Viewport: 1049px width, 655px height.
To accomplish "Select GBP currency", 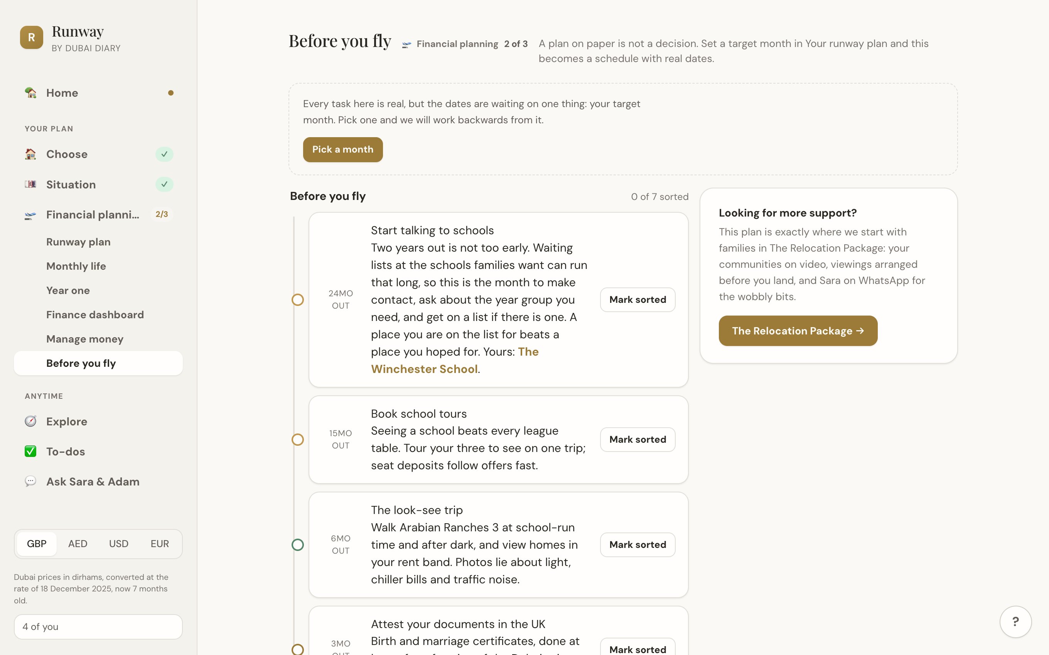I will 37,544.
